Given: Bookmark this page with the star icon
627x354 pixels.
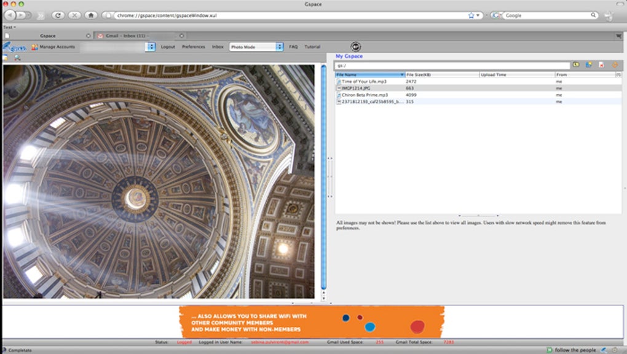Looking at the screenshot, I should tap(471, 15).
